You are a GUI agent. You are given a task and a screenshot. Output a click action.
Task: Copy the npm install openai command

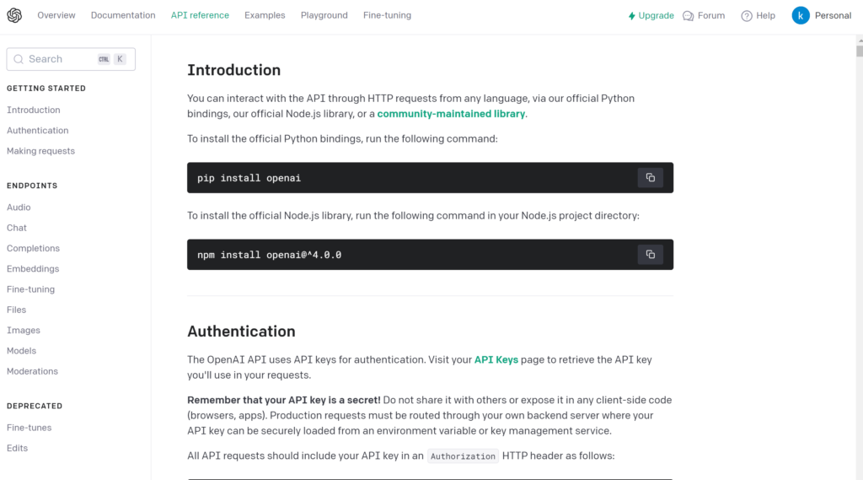650,255
